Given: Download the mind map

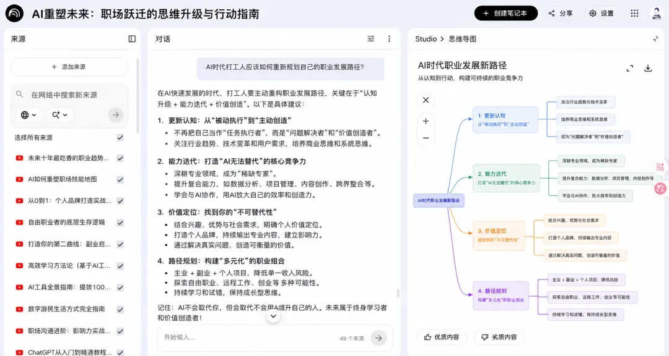Looking at the screenshot, I should point(648,68).
